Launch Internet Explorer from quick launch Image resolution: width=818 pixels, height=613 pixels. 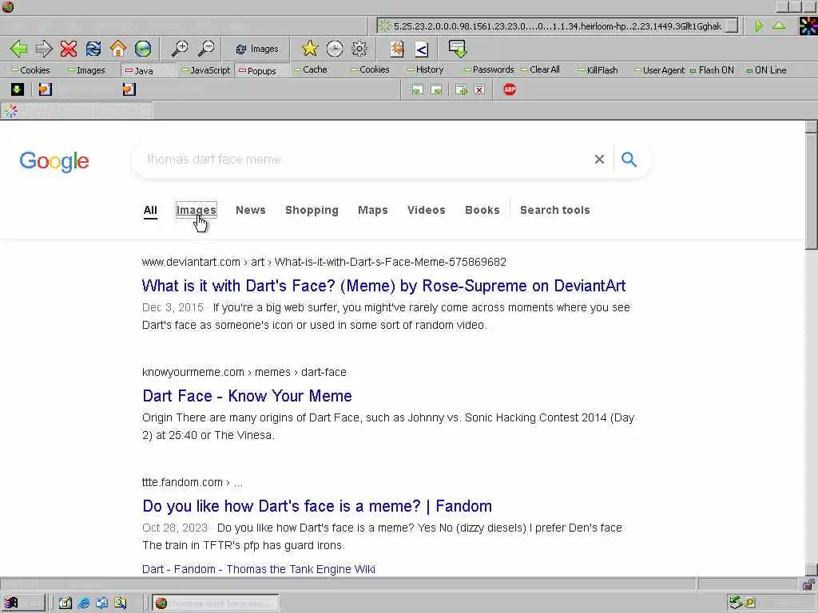83,603
